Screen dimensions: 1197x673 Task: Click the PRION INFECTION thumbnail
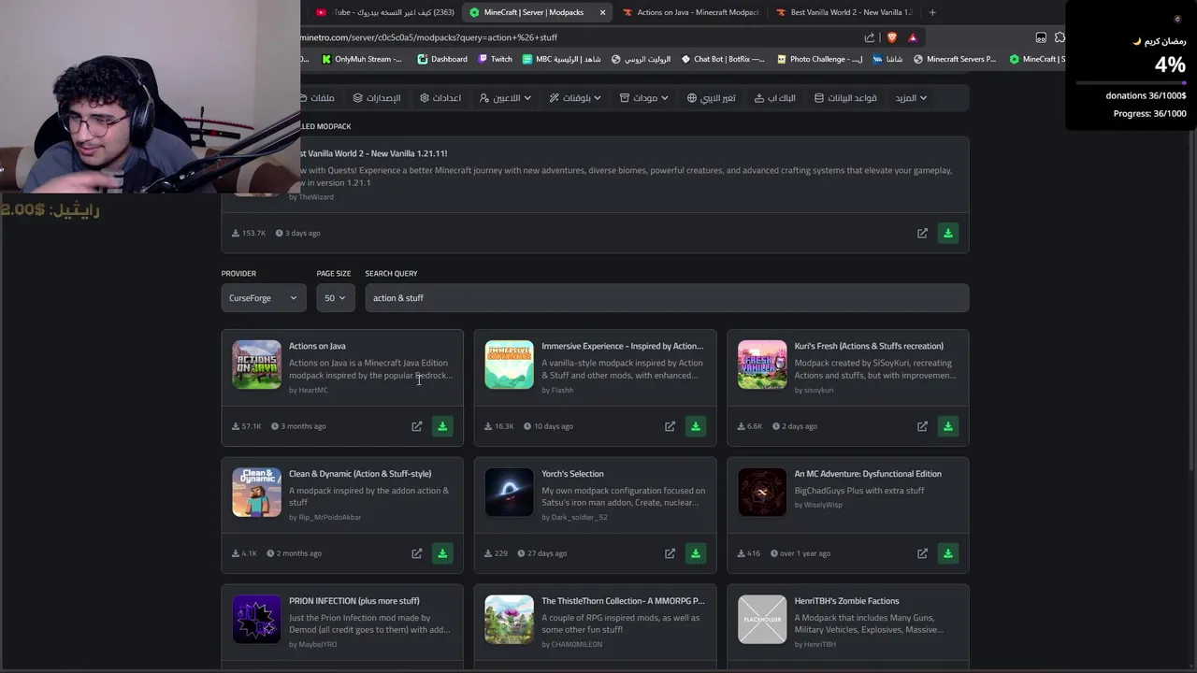[256, 619]
